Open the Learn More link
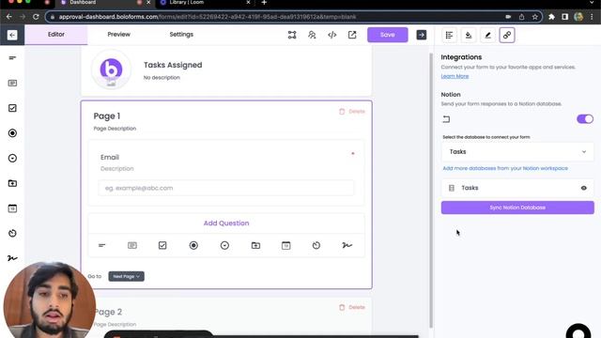 point(455,76)
